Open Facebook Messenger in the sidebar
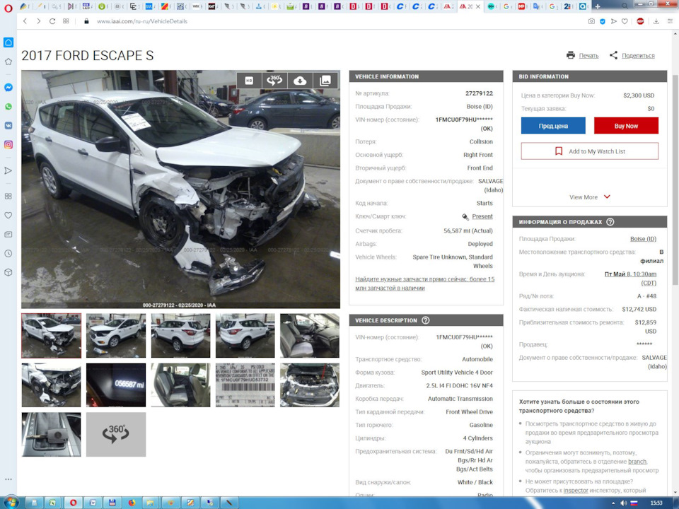The image size is (679, 509). coord(8,88)
